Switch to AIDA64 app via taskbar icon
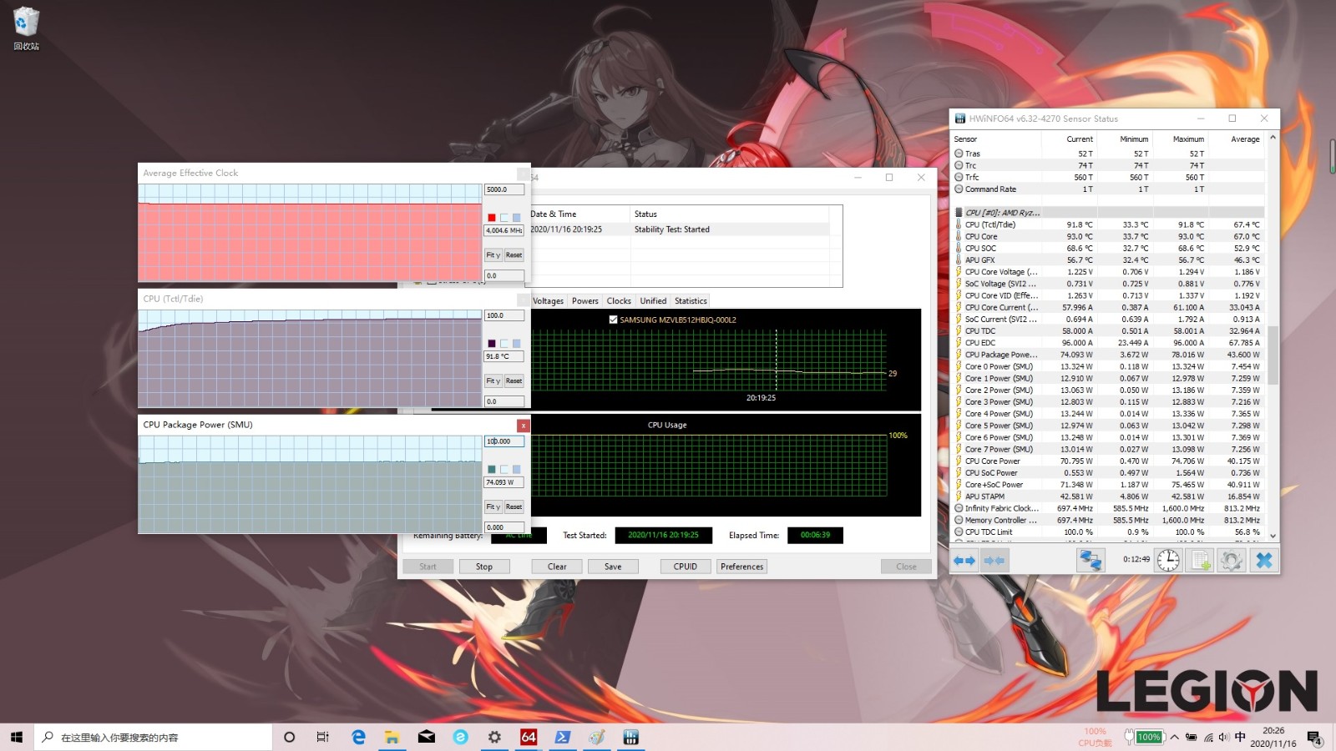This screenshot has width=1336, height=751. point(529,737)
